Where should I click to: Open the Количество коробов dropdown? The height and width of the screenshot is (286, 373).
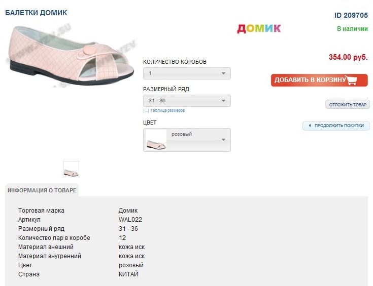(x=187, y=73)
